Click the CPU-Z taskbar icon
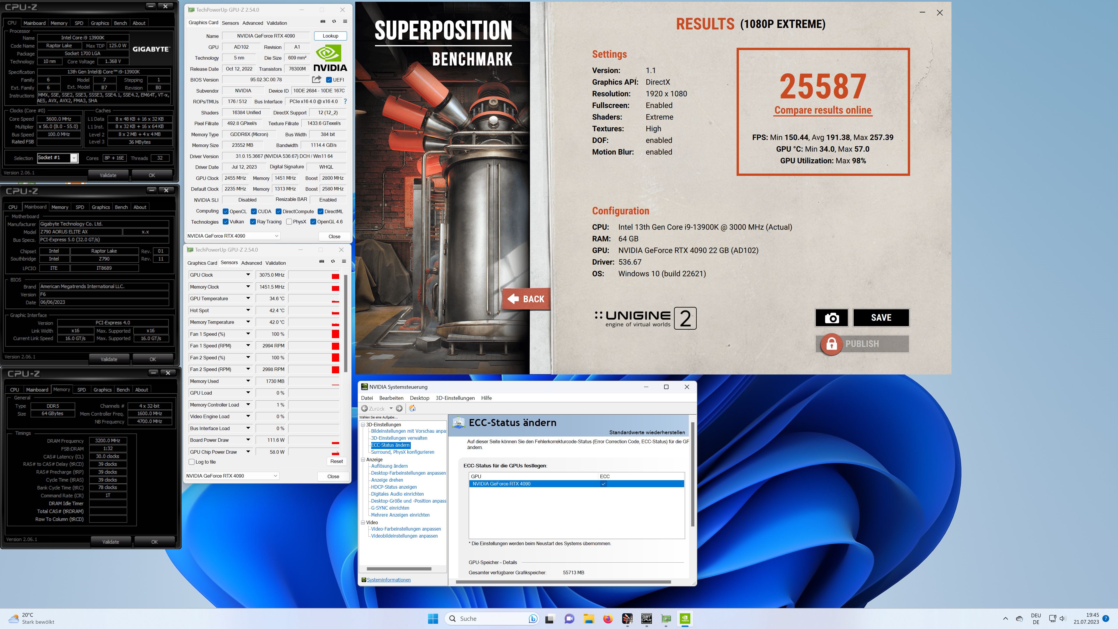1118x629 pixels. pyautogui.click(x=647, y=619)
